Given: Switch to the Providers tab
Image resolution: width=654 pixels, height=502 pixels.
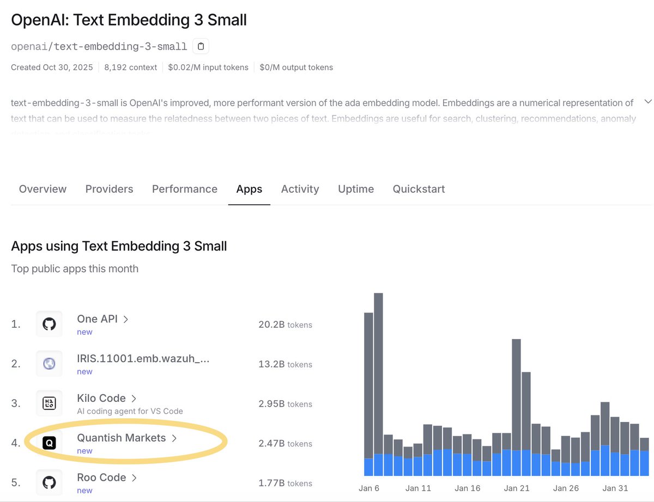Looking at the screenshot, I should click(109, 189).
